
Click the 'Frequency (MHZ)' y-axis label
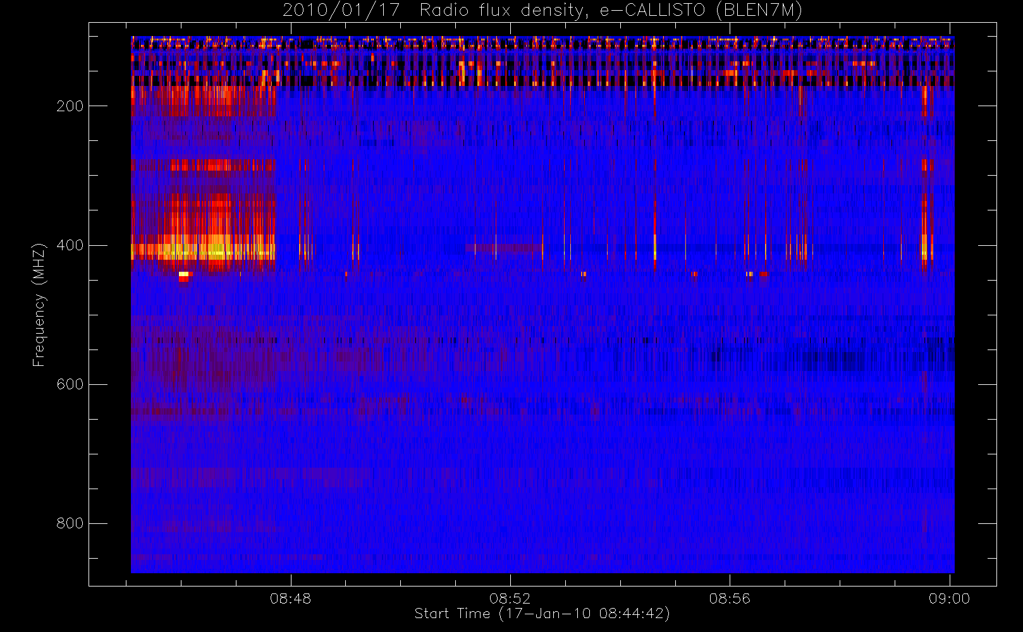(39, 305)
